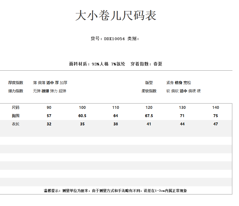Click length value 41
239x206 pixels.
point(149,124)
